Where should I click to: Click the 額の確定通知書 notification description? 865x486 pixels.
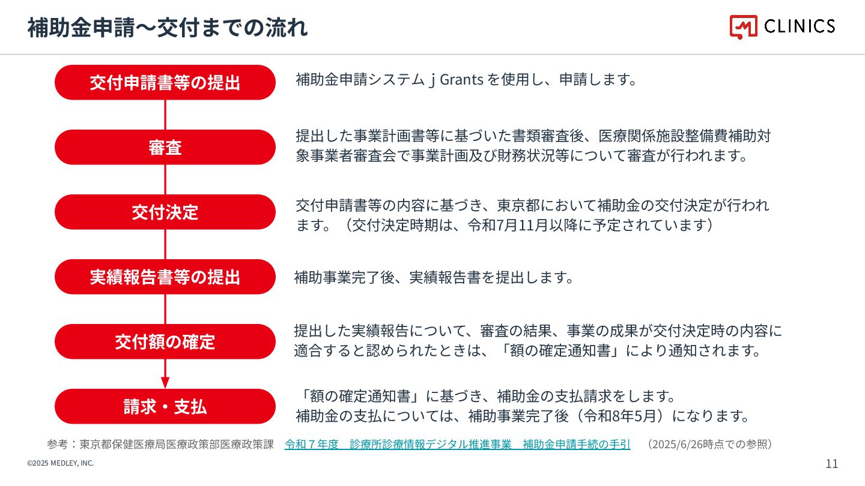tap(538, 341)
